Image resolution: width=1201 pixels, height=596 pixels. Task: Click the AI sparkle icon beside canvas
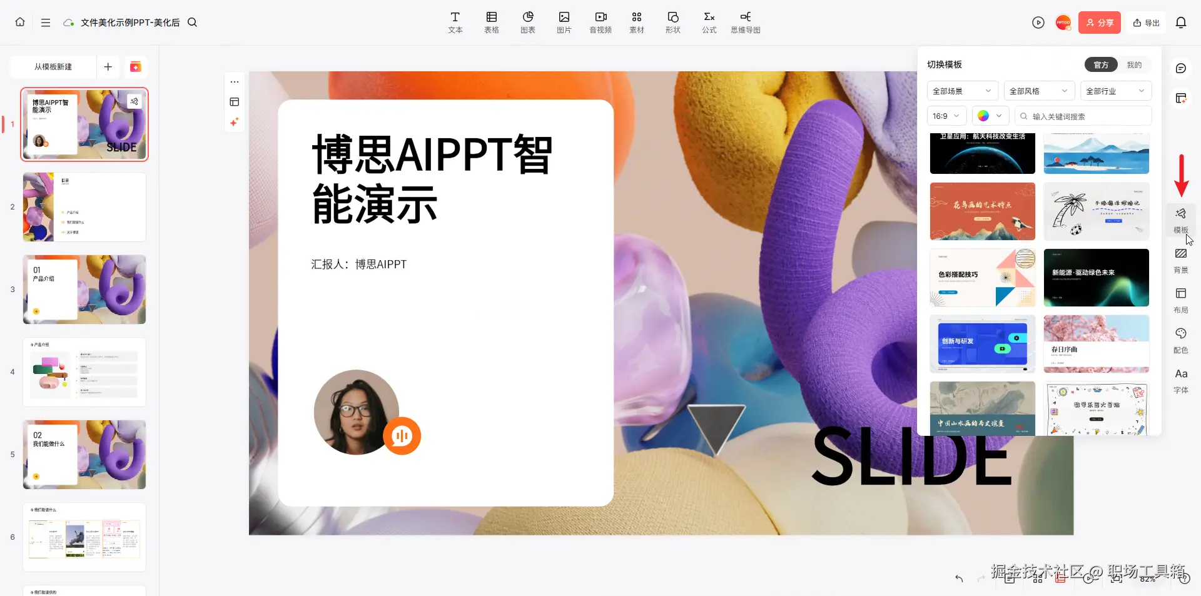point(235,122)
